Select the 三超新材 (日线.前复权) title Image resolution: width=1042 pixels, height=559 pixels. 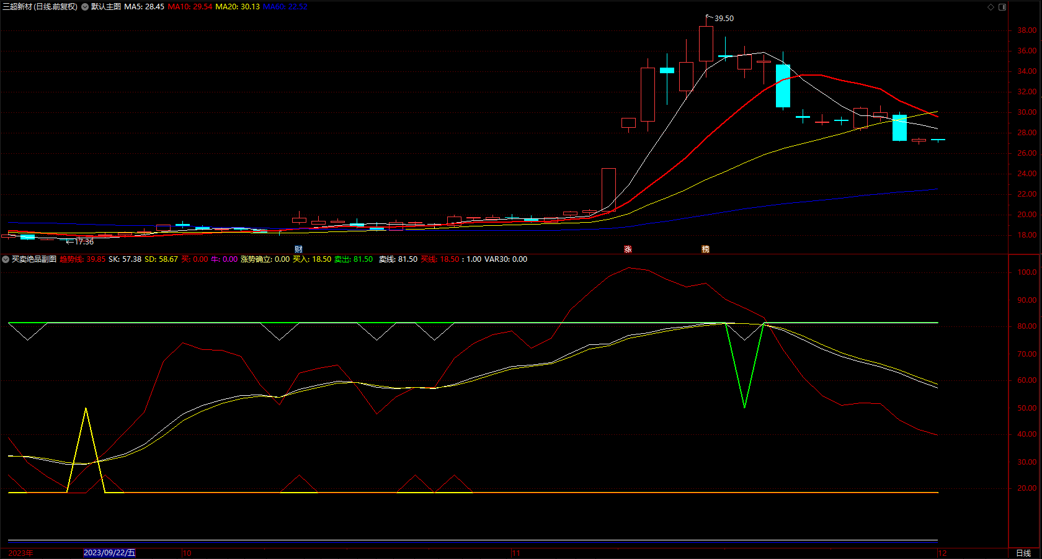pyautogui.click(x=40, y=7)
